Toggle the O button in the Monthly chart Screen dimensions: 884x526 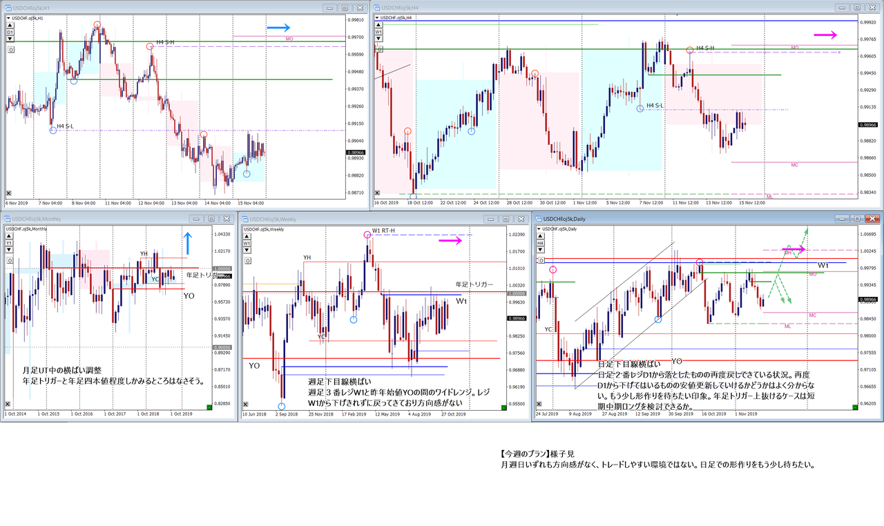point(10,260)
